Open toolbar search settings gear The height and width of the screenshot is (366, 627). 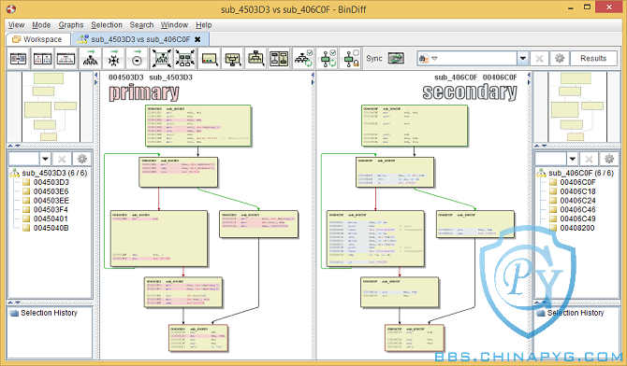tap(560, 59)
